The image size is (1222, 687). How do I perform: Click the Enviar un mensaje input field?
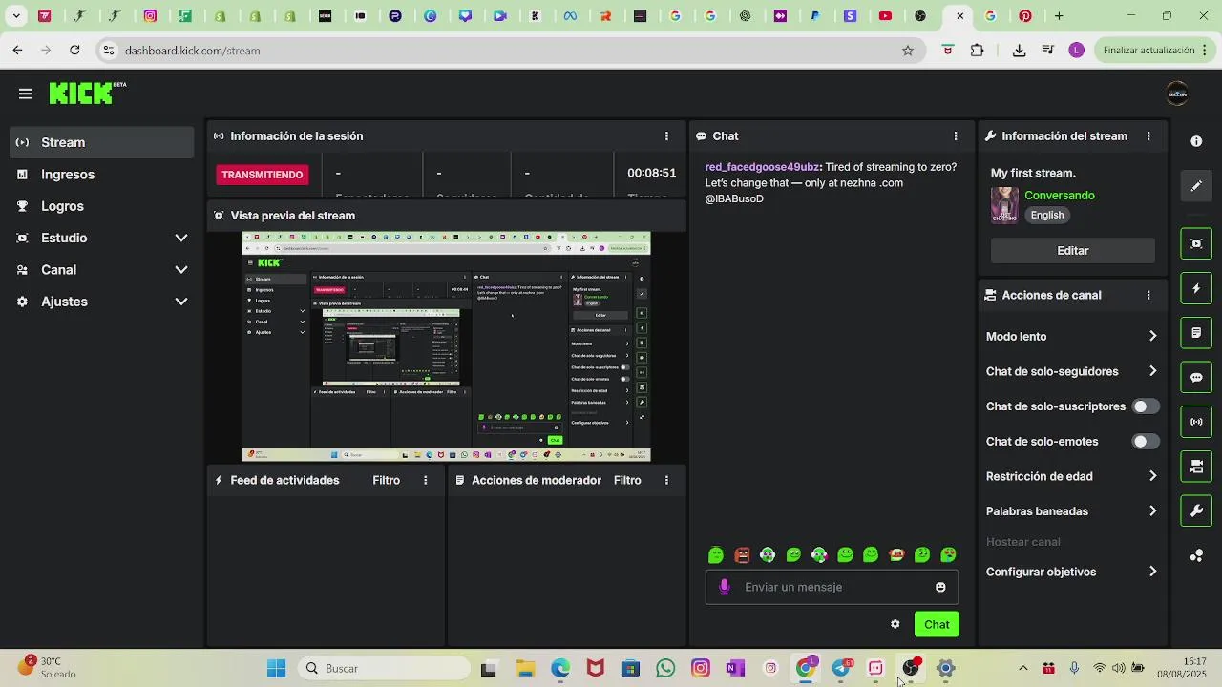click(x=832, y=587)
